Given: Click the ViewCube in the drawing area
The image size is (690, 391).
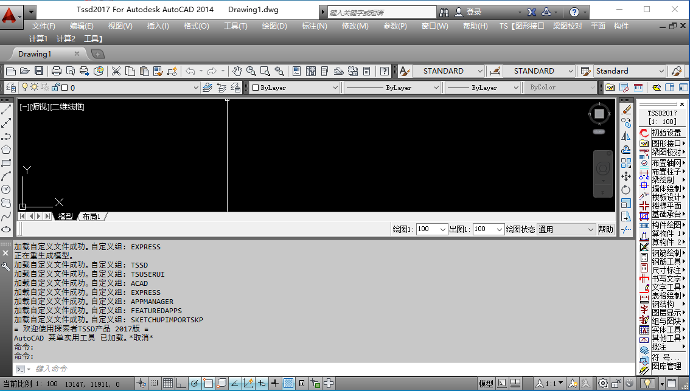Looking at the screenshot, I should pos(599,114).
